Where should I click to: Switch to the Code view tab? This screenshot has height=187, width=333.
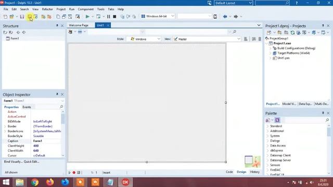click(229, 172)
